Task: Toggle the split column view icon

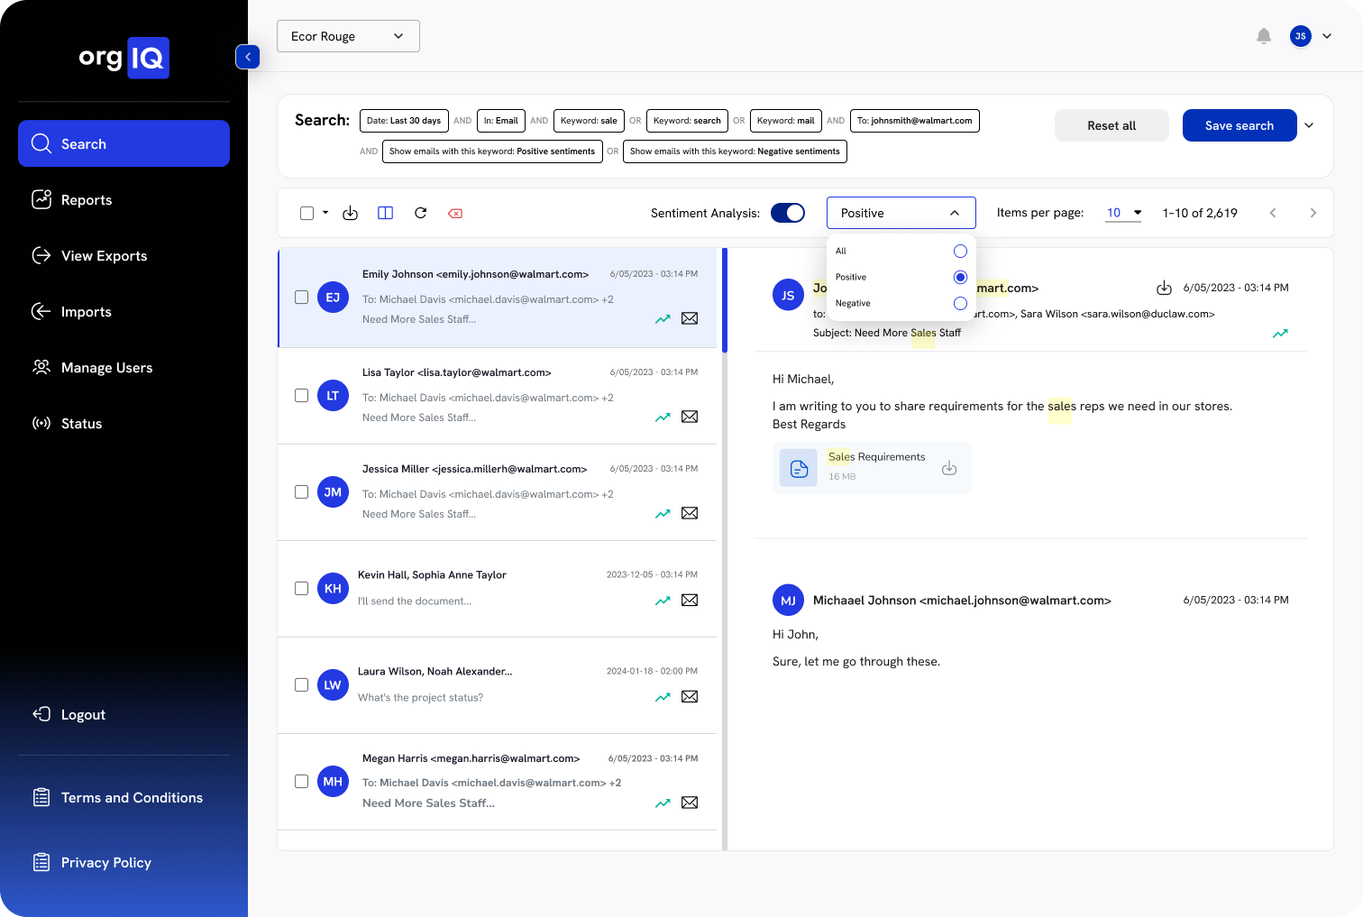Action: pyautogui.click(x=385, y=213)
